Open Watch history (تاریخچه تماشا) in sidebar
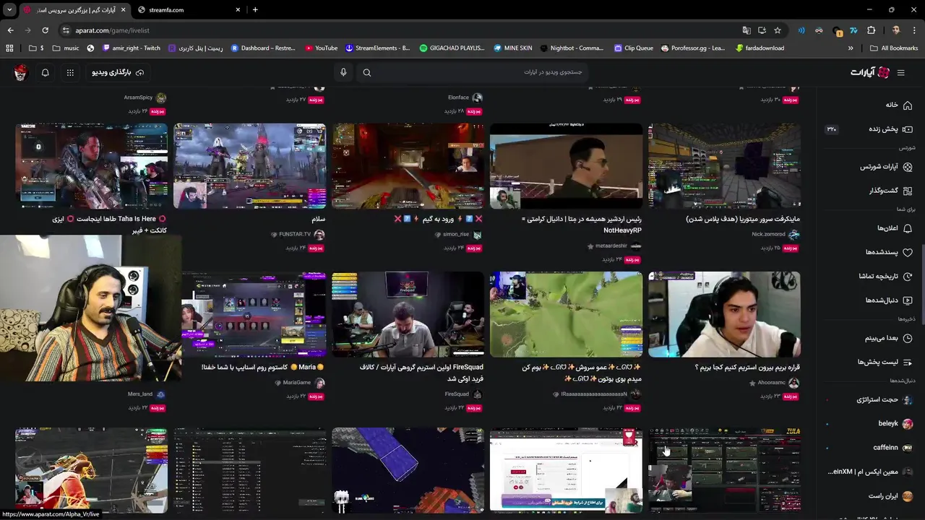The height and width of the screenshot is (520, 925). point(885,276)
